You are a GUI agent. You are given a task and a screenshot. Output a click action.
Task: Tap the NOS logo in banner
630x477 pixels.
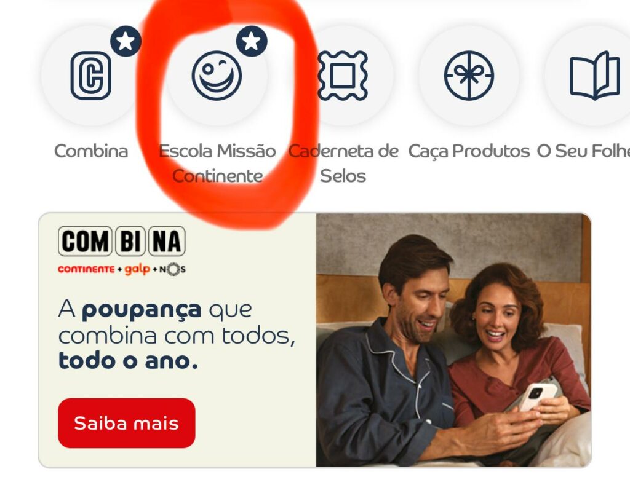pos(173,269)
